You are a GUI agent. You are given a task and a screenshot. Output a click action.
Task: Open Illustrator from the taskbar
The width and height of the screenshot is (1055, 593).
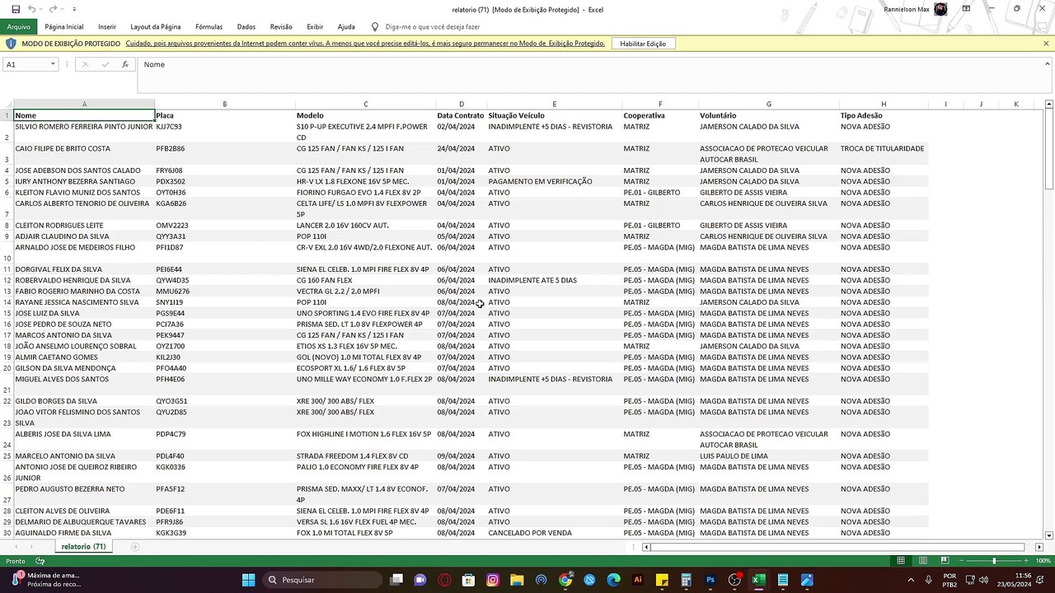click(x=638, y=580)
